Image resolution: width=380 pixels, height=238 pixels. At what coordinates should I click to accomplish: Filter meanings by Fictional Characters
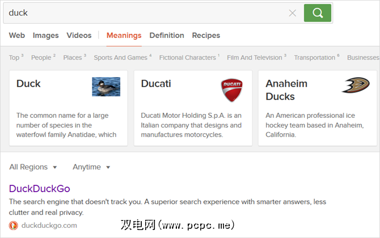coord(189,57)
